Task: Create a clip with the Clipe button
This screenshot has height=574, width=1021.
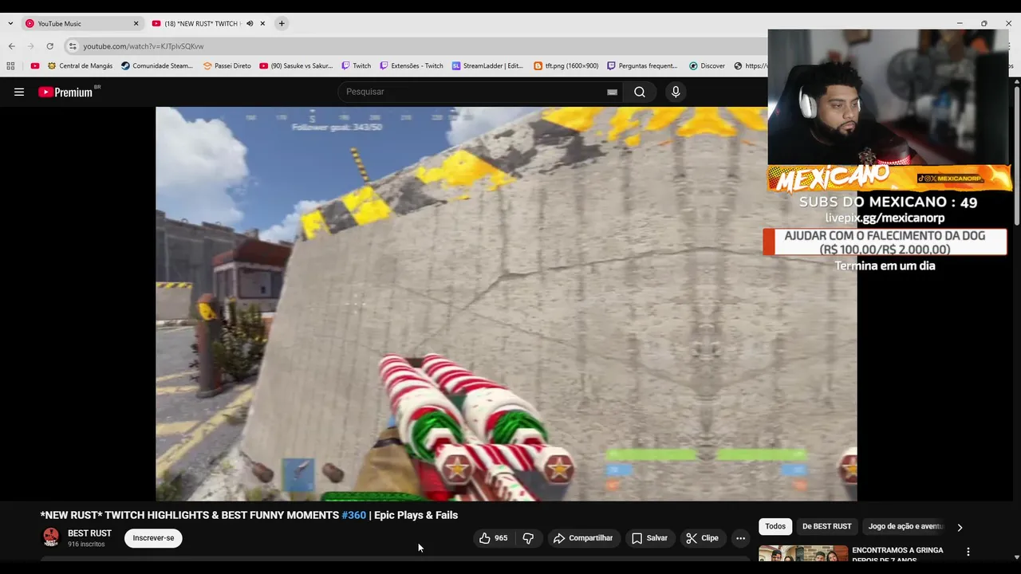Action: (703, 538)
